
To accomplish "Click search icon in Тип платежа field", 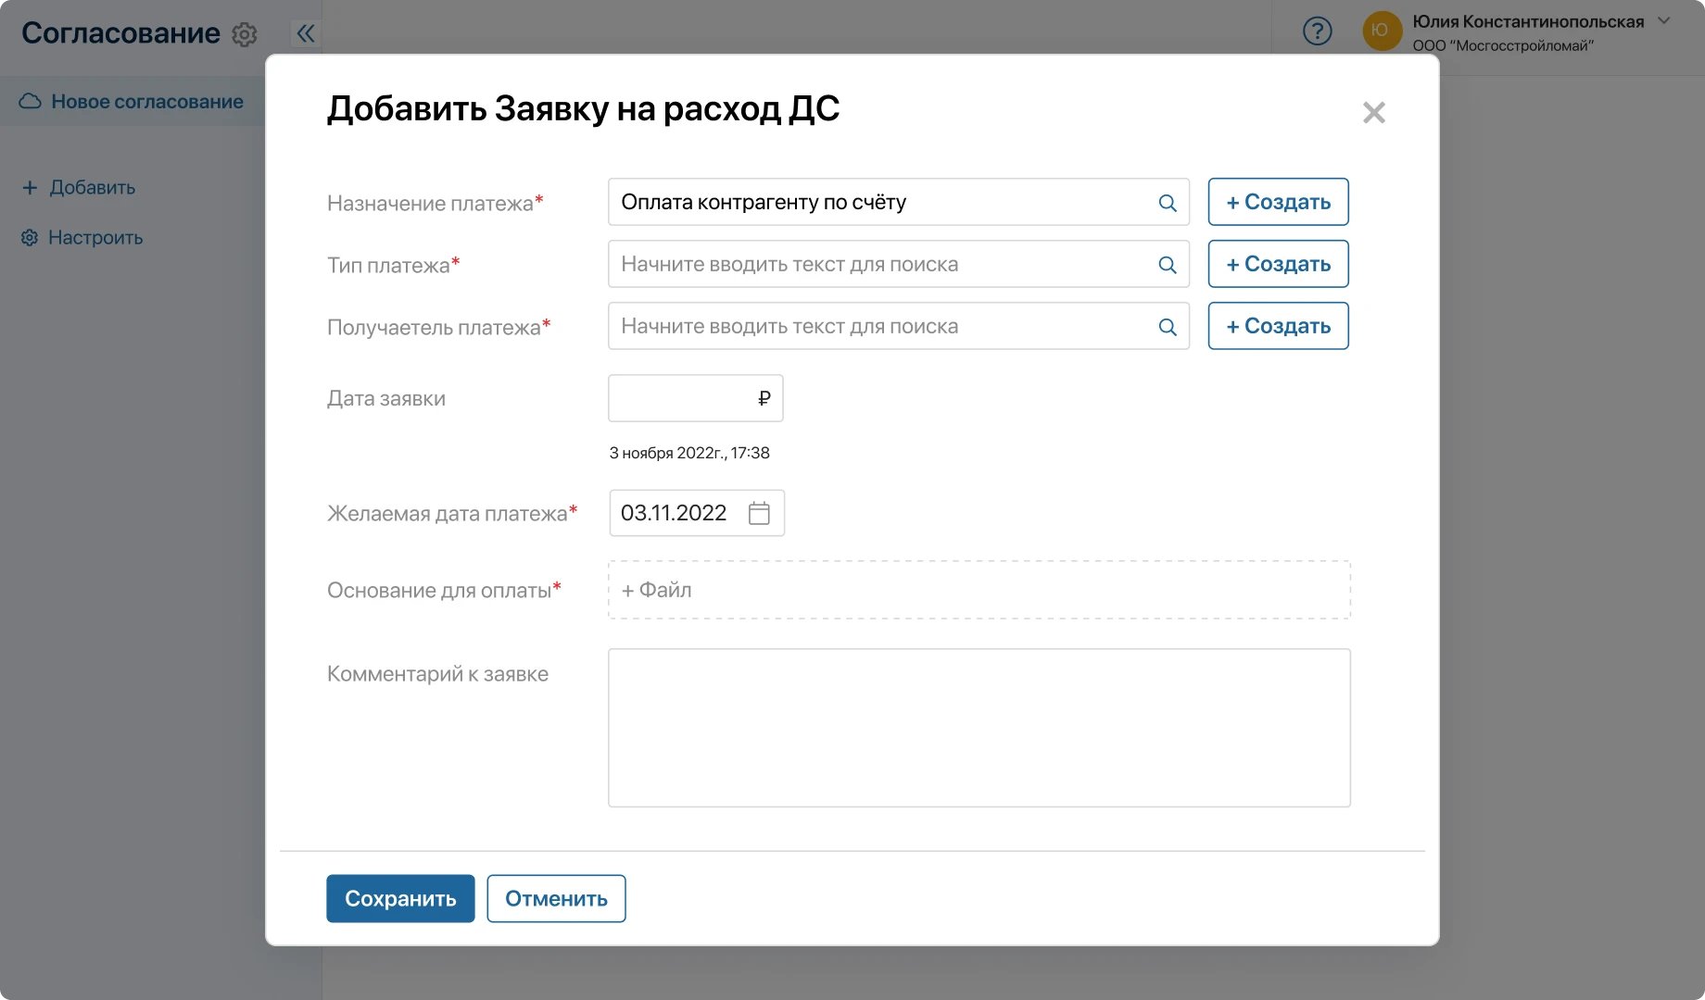I will (x=1168, y=265).
